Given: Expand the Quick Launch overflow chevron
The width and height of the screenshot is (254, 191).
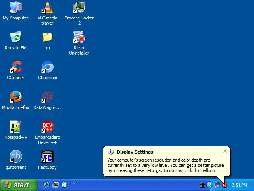Looking at the screenshot, I should click(74, 183).
